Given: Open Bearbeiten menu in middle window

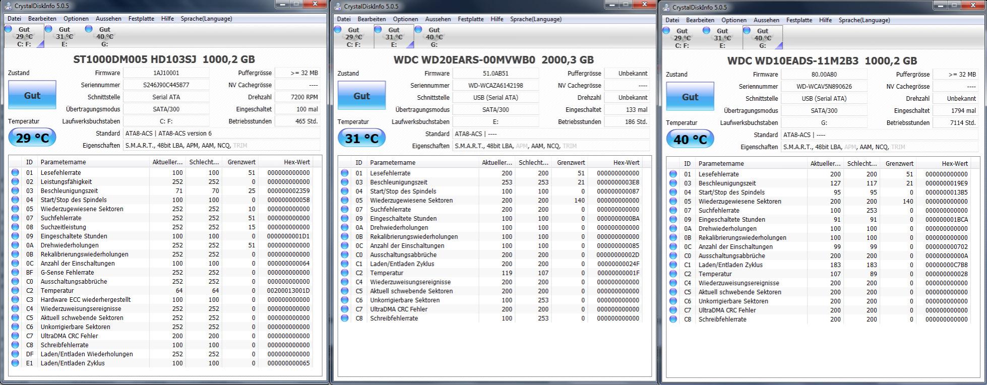Looking at the screenshot, I should [x=372, y=19].
